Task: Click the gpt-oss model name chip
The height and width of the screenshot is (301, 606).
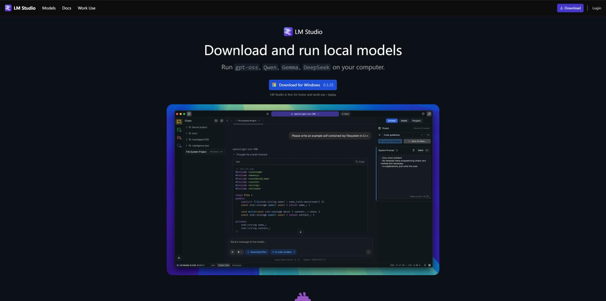Action: (x=247, y=67)
